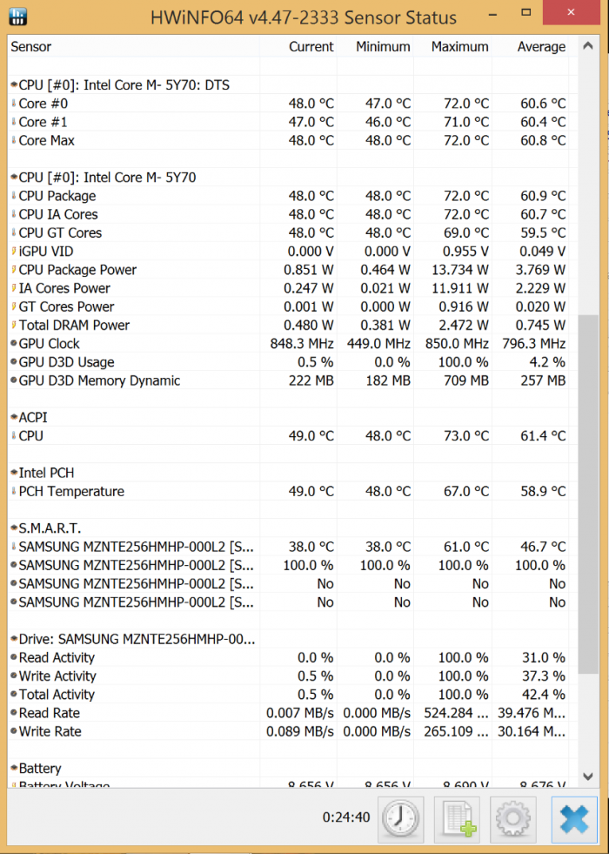Click the blue X button at bottom
Screen dimensions: 609x854
(574, 818)
